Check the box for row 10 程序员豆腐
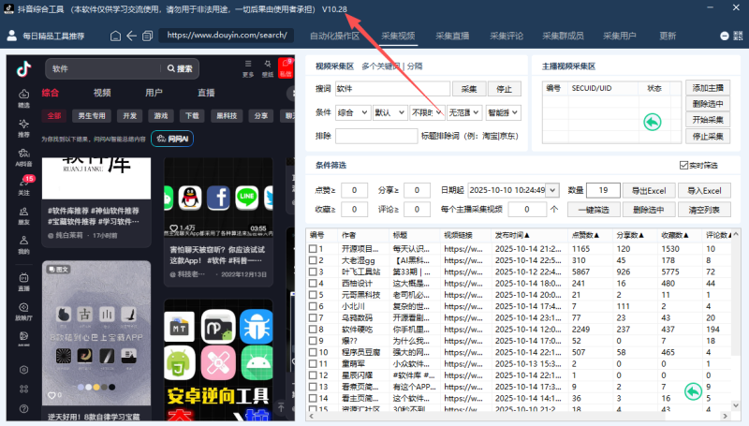This screenshot has height=426, width=749. (x=313, y=352)
